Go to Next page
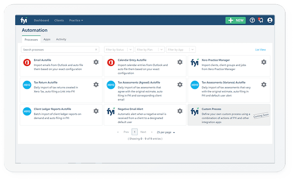293x196 pixels. (144, 132)
